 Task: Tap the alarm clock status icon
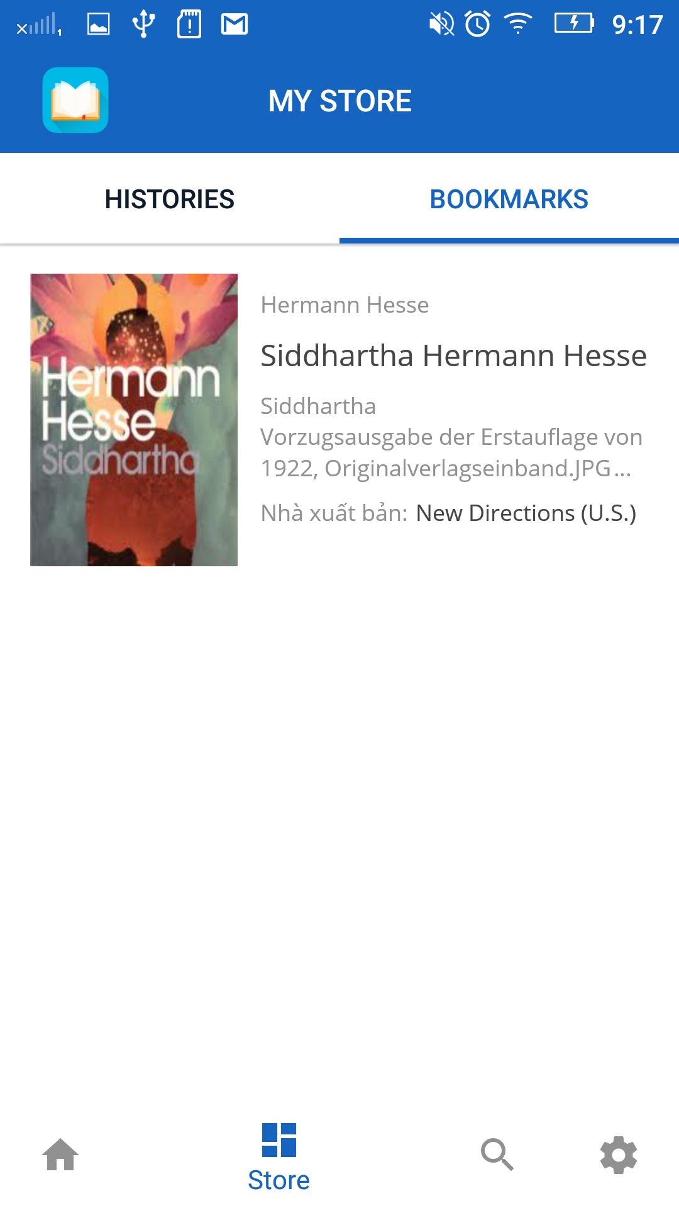click(478, 24)
